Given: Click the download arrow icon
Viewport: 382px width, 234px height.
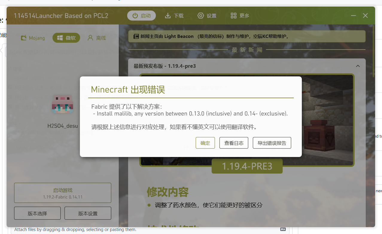Looking at the screenshot, I should (168, 16).
